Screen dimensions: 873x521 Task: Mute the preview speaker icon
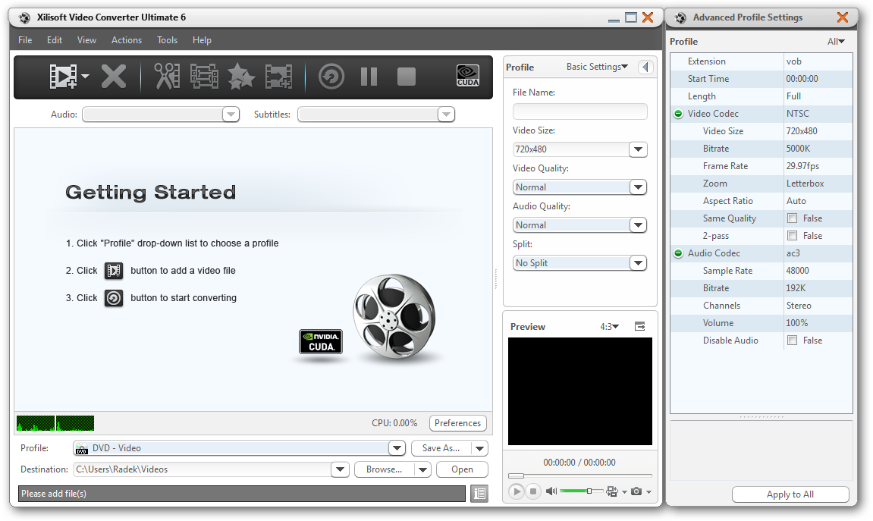pos(551,491)
